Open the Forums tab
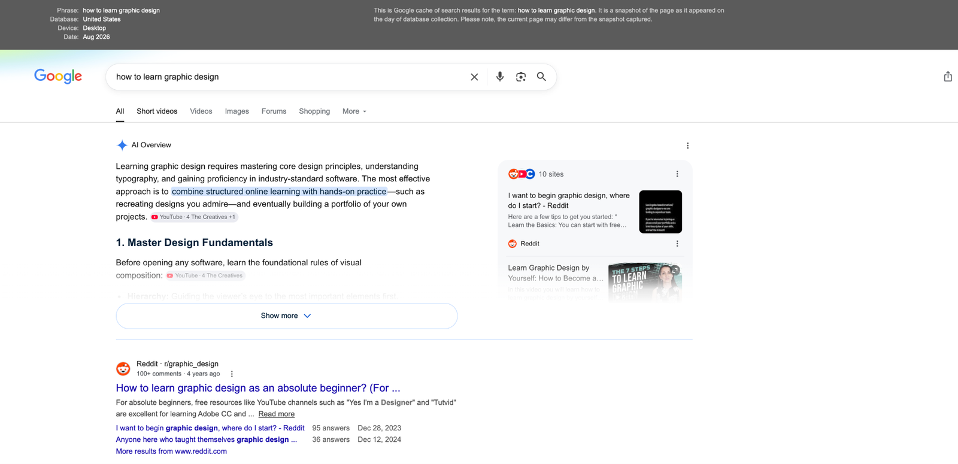The width and height of the screenshot is (958, 464). [274, 111]
